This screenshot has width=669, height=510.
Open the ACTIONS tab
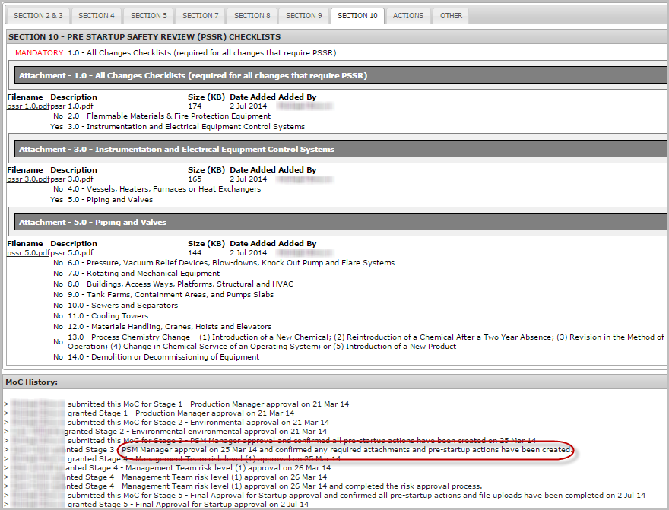[x=408, y=15]
